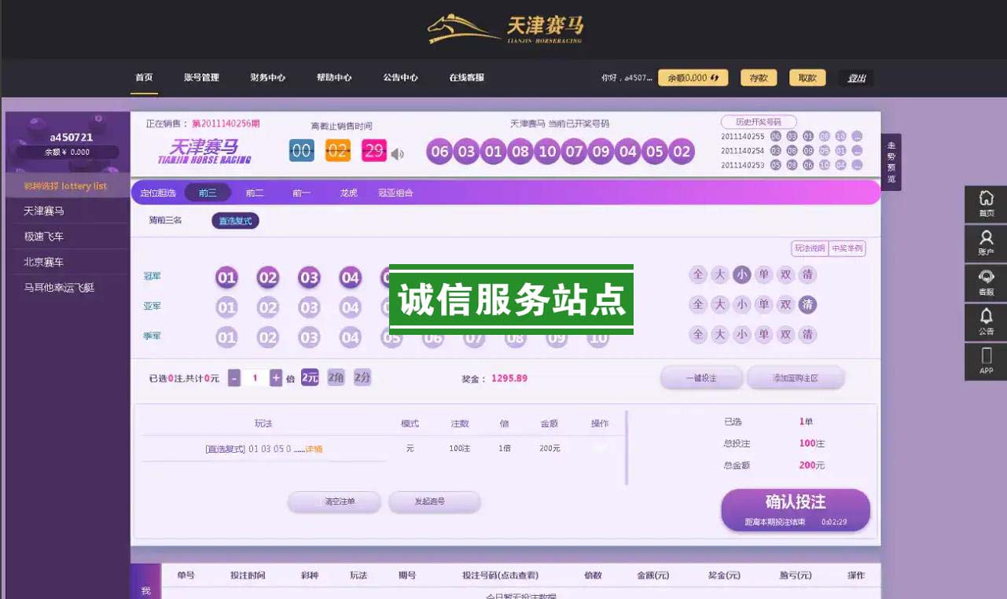Click the 公告 bell notification icon
Screen dimensions: 1007x599
986,322
